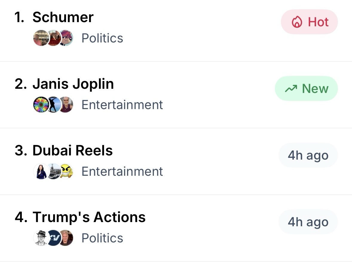Select the Entertainment label under Janis Joplin
Viewport: 352px width, 266px height.
click(122, 105)
